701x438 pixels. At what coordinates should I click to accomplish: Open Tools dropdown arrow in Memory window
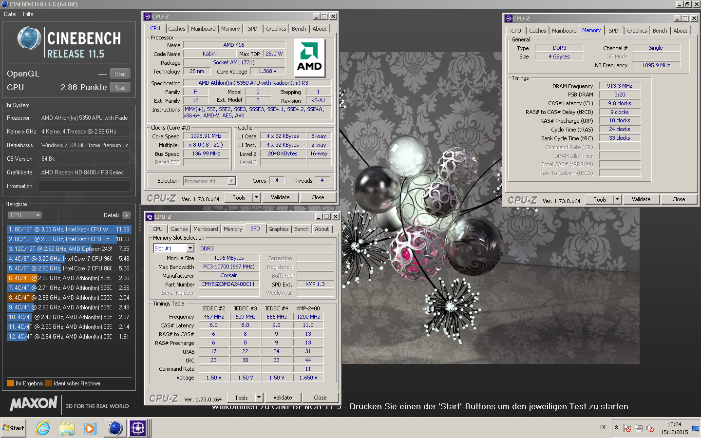[617, 199]
